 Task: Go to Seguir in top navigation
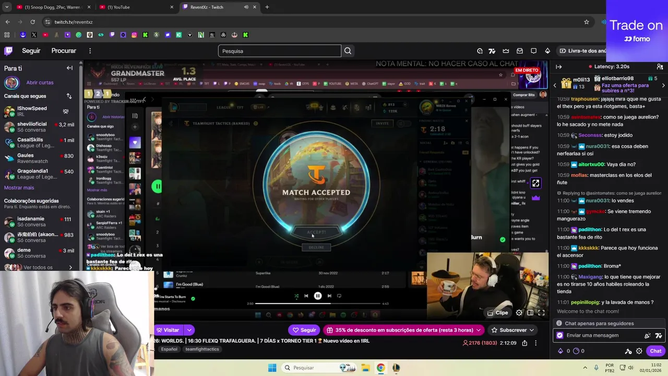[x=31, y=51]
